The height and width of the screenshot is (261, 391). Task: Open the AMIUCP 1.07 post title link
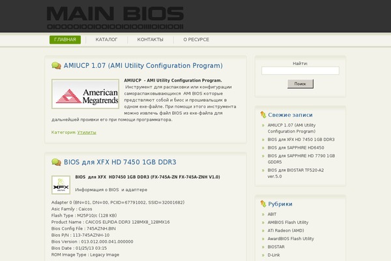[x=143, y=66]
